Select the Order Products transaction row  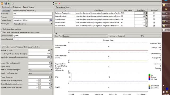[108, 19]
